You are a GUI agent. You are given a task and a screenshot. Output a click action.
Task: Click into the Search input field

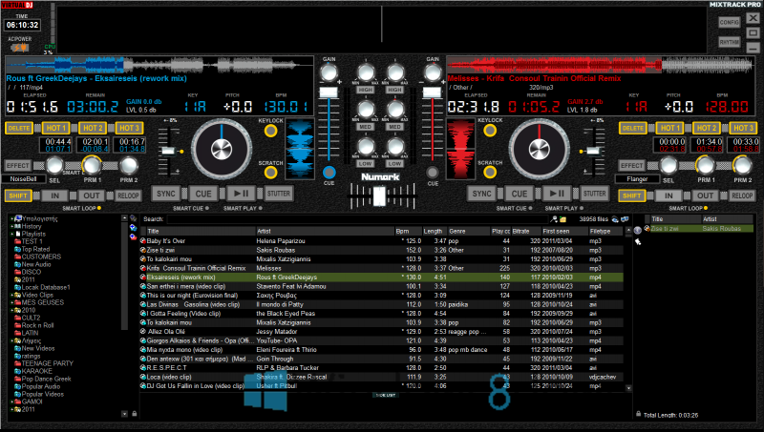coord(358,219)
